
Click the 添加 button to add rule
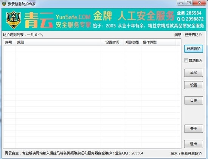click(194, 72)
